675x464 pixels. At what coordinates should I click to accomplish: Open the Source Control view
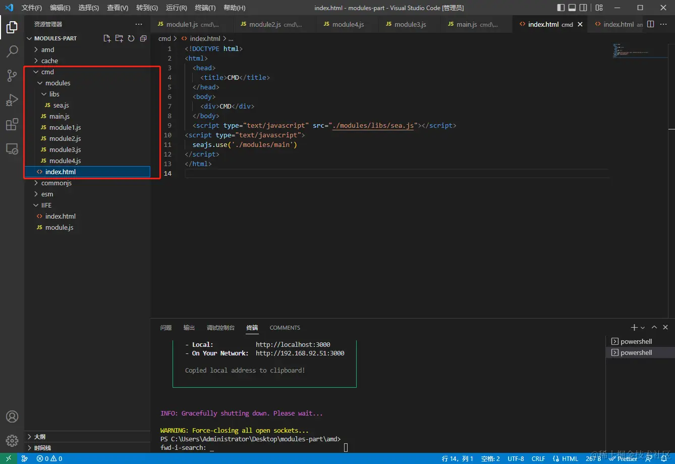point(12,76)
